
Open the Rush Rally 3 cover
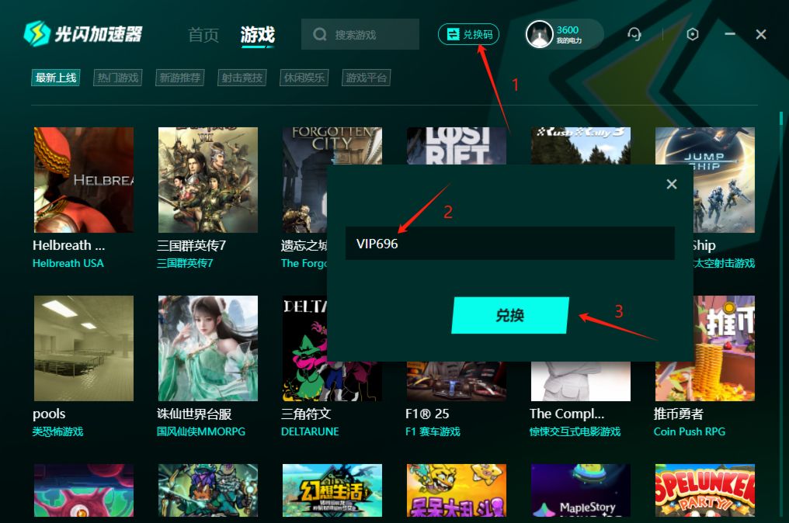pyautogui.click(x=581, y=146)
